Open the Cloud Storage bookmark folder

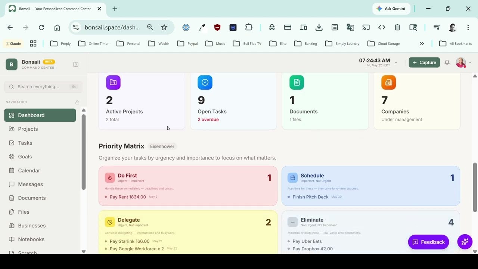point(384,43)
